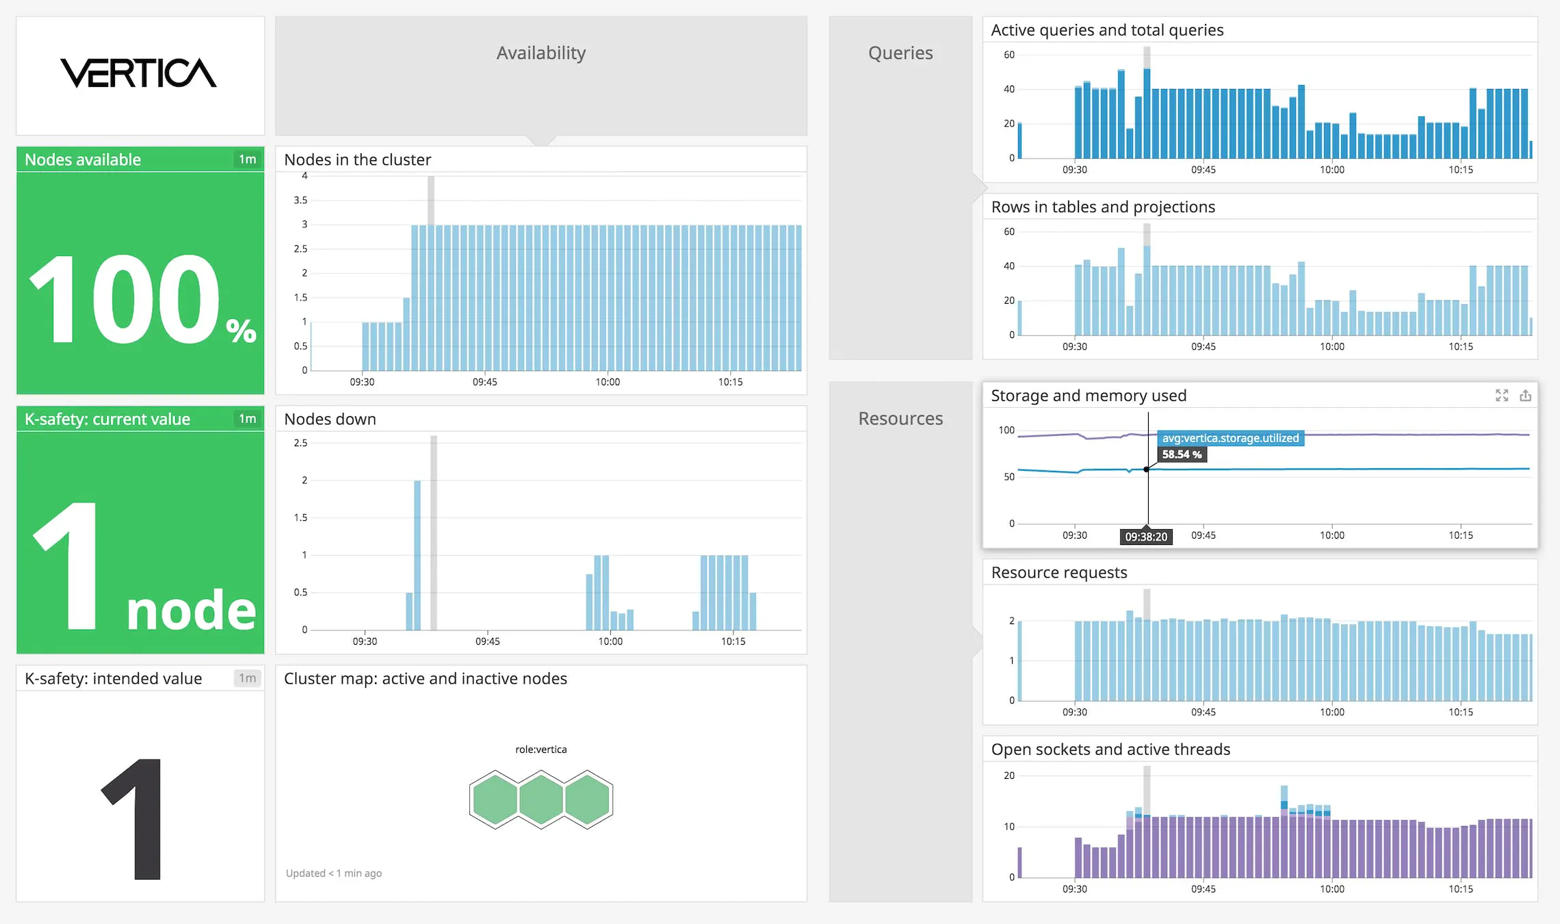Open the Rows in tables and projections panel title
This screenshot has height=924, width=1560.
(x=1103, y=206)
